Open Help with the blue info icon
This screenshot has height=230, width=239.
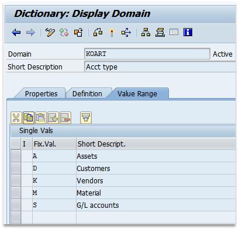click(x=188, y=32)
